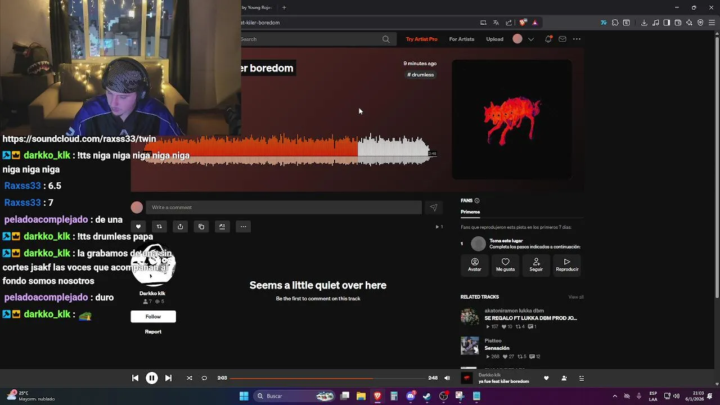720x405 pixels.
Task: Open Brave Shields lion icon
Action: (x=523, y=22)
